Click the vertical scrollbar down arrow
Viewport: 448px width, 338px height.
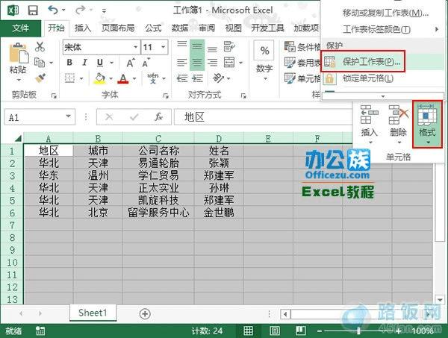(x=440, y=300)
